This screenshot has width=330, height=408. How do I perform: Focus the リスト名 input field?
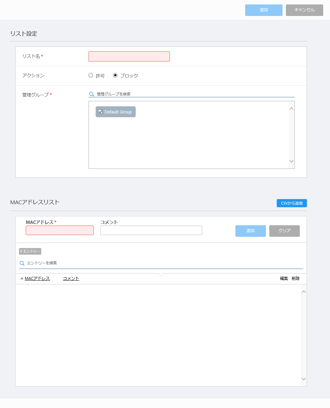coord(129,56)
